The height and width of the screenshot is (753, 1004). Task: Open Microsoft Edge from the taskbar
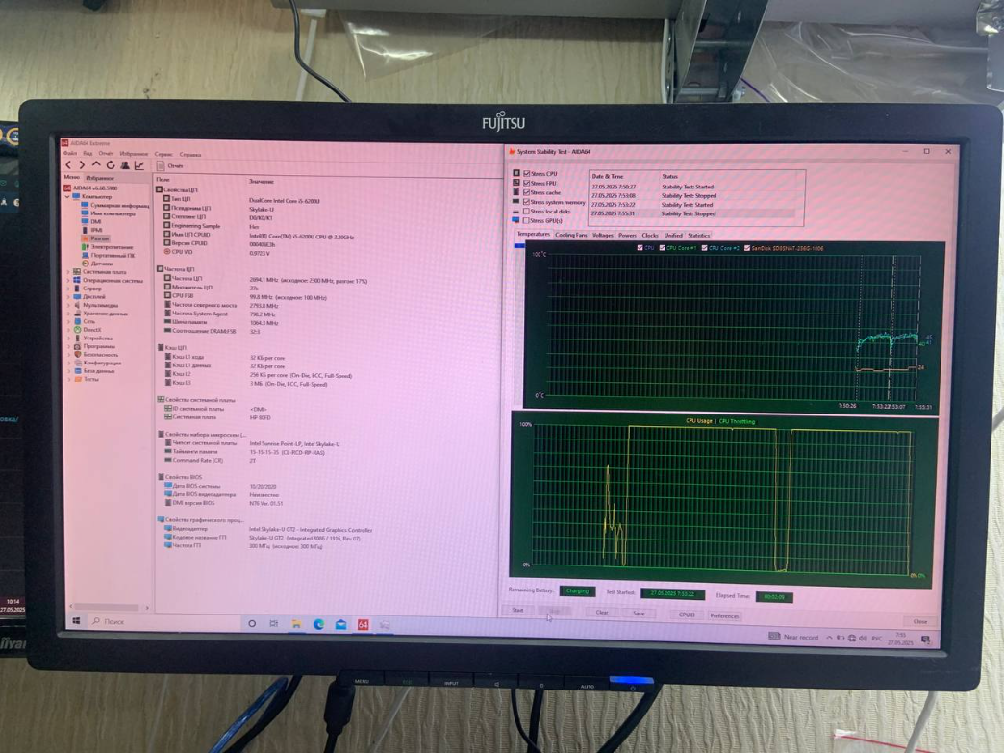point(318,624)
